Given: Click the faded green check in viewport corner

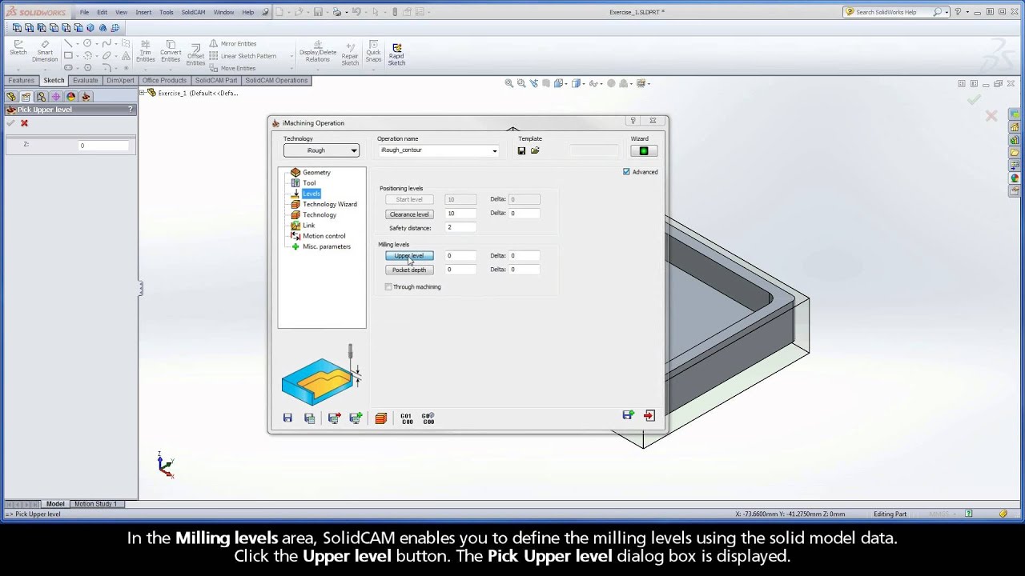Looking at the screenshot, I should coord(974,99).
